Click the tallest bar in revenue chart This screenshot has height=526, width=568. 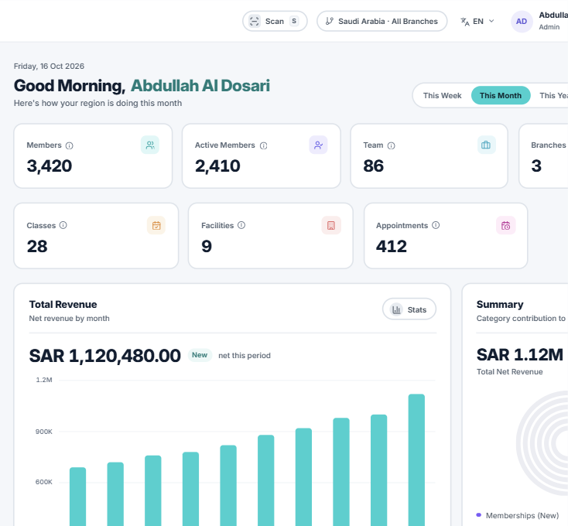(x=416, y=459)
